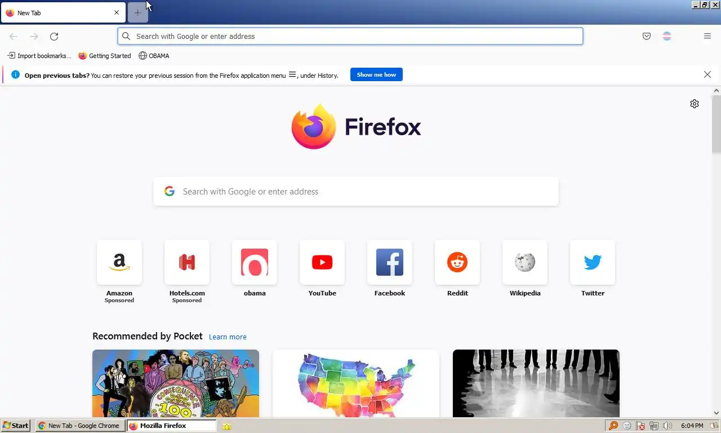Click the network connection tray icon
This screenshot has height=433, width=721.
(x=654, y=426)
